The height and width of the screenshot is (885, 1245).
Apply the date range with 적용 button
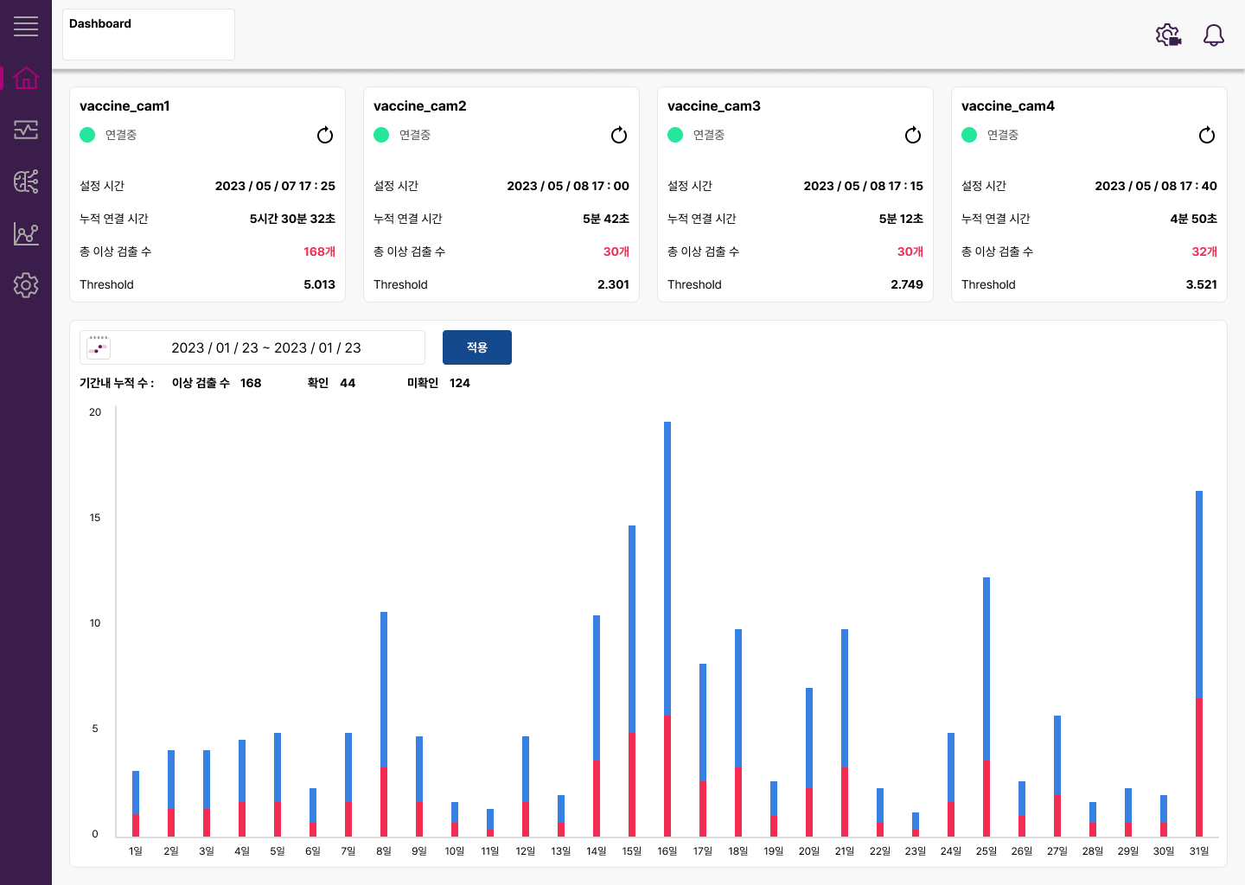477,347
